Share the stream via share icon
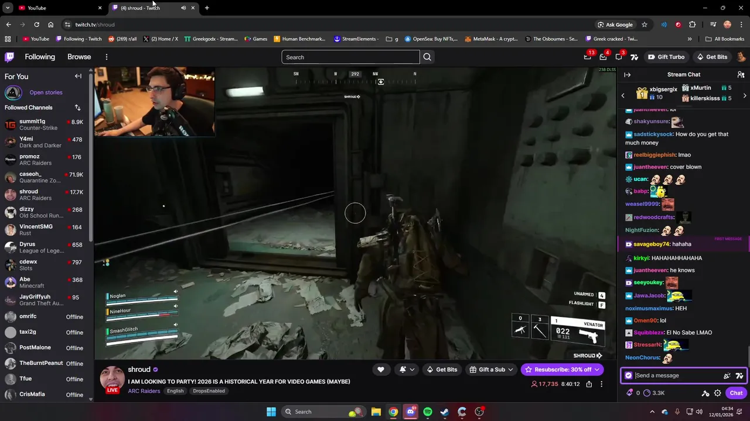This screenshot has height=421, width=750. [x=589, y=384]
